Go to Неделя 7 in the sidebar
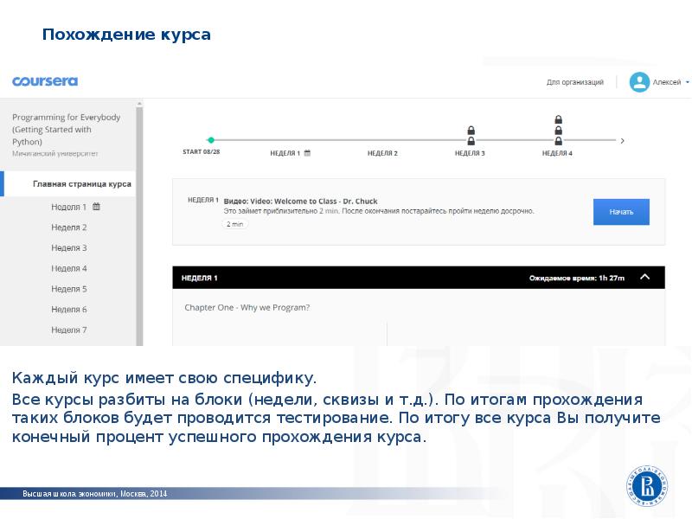 point(69,330)
